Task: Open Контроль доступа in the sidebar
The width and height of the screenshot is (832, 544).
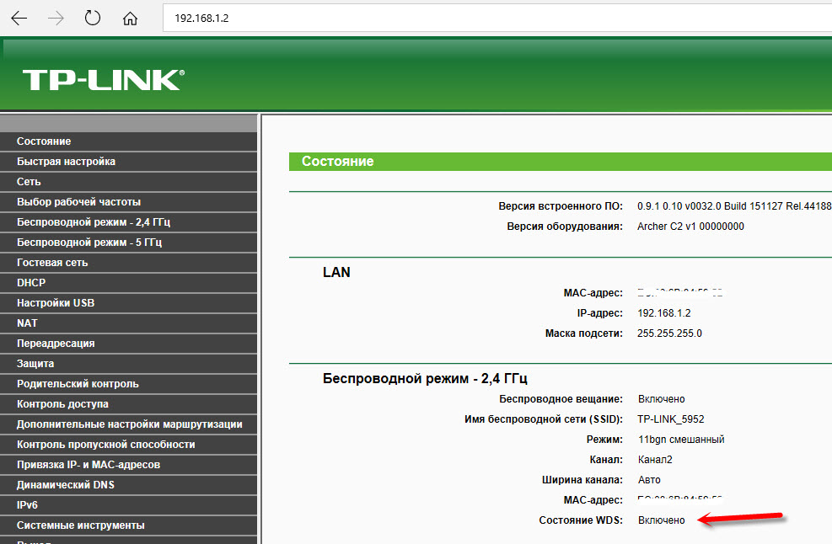Action: point(128,404)
